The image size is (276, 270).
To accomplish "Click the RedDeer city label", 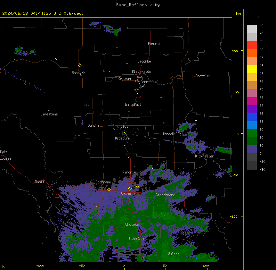I will click(x=141, y=82).
